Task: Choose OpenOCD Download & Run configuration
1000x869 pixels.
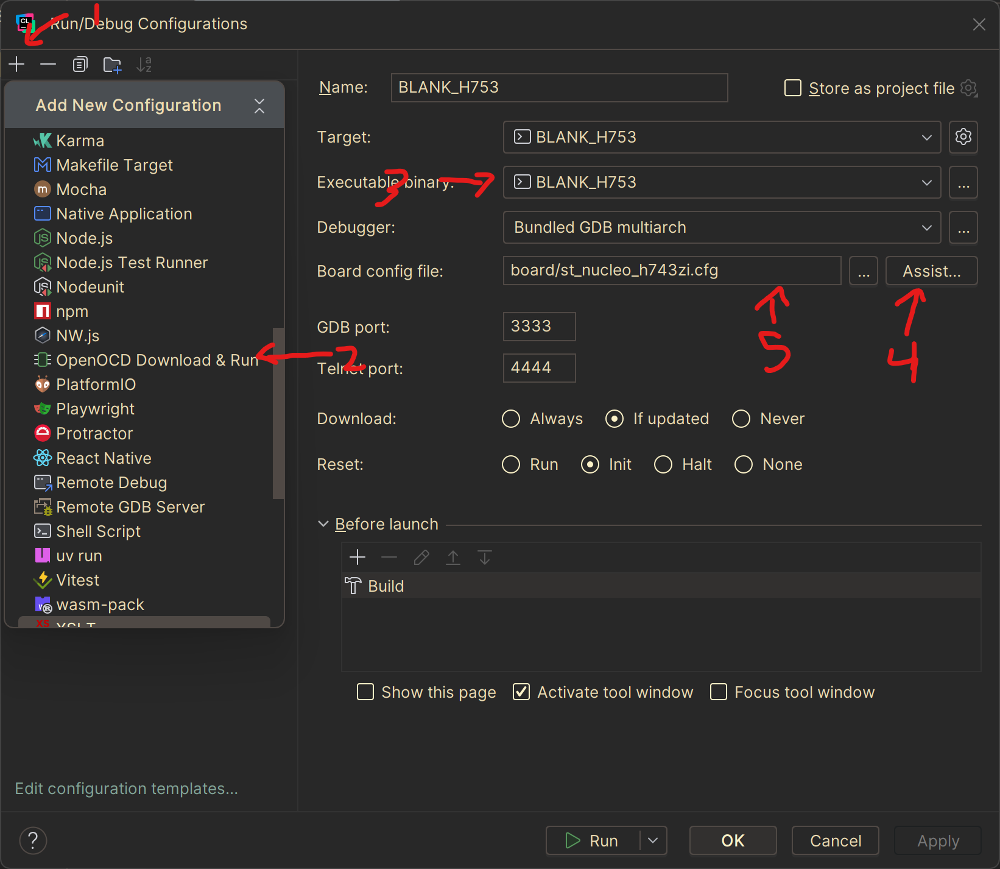Action: pyautogui.click(x=157, y=360)
